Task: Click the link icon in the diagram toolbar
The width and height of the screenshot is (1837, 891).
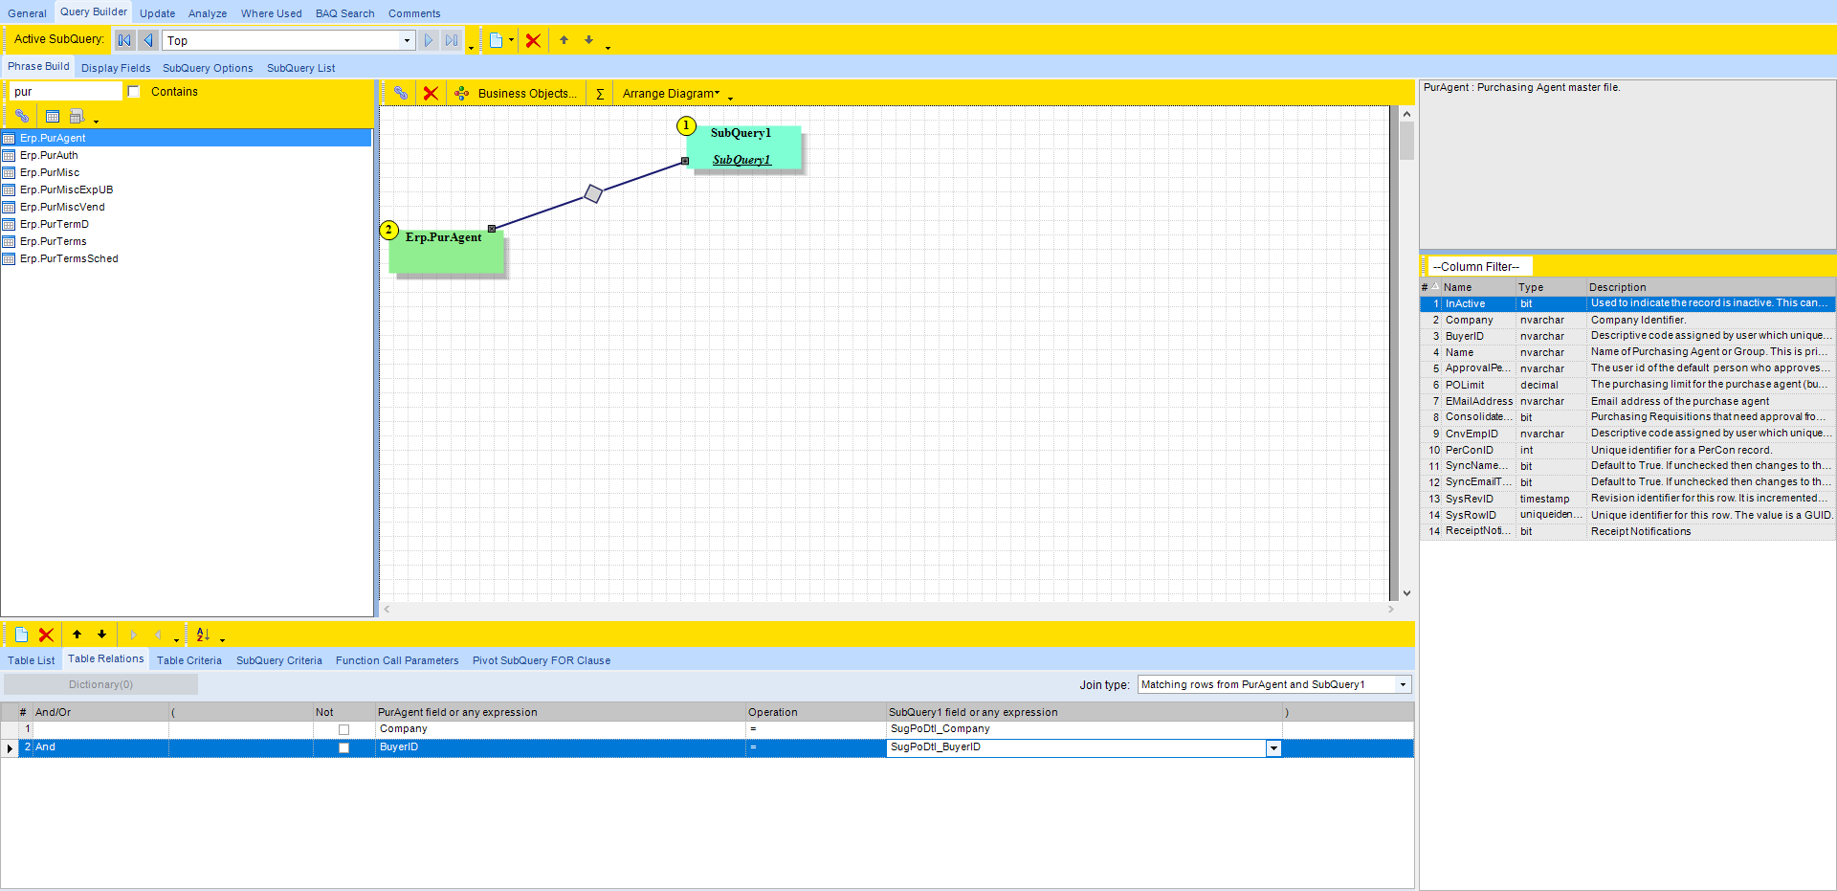Action: click(x=401, y=93)
